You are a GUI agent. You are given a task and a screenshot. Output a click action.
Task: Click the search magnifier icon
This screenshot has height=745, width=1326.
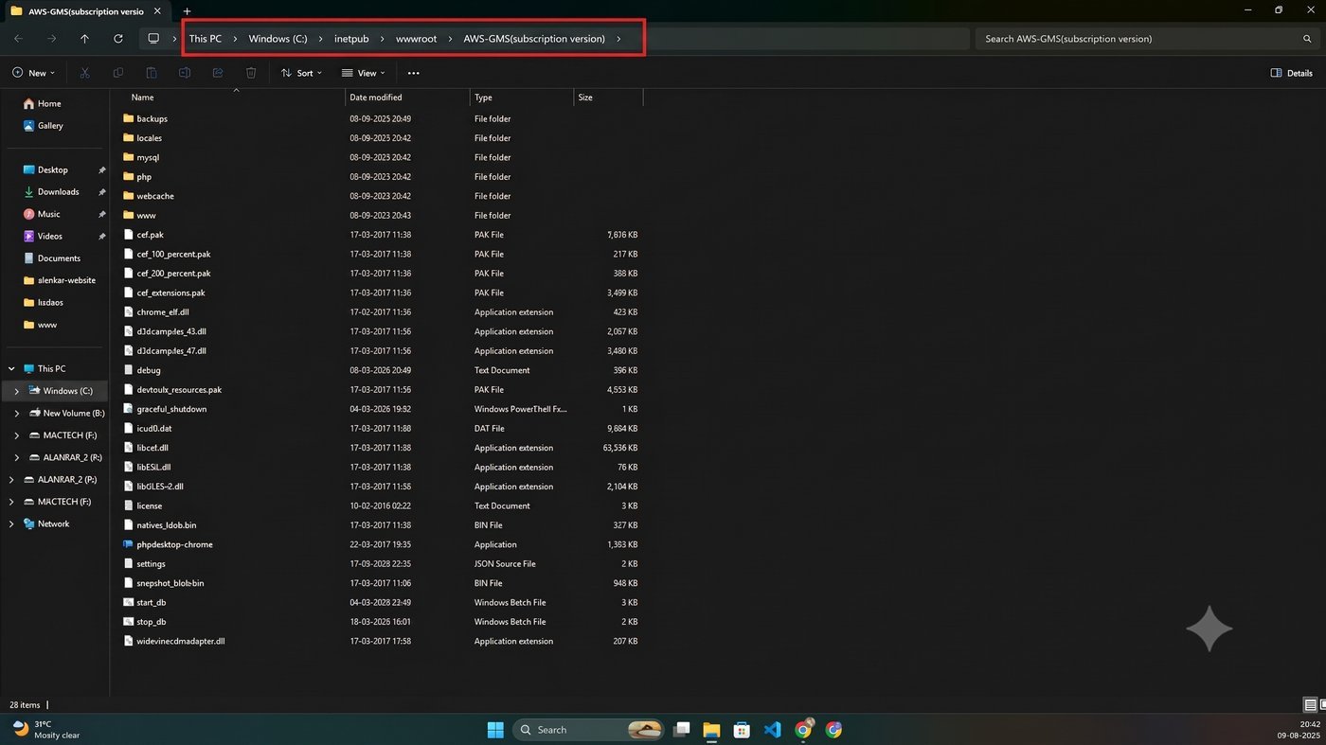1307,39
